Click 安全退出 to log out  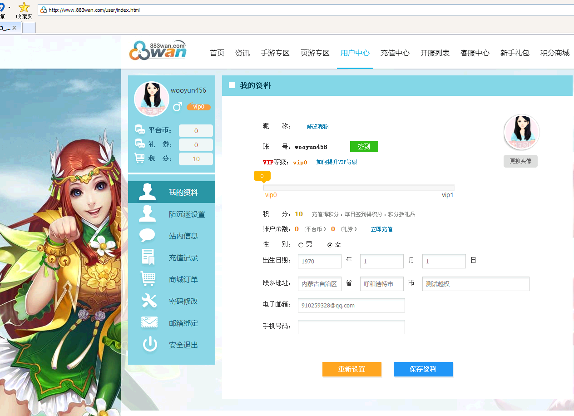pos(172,345)
